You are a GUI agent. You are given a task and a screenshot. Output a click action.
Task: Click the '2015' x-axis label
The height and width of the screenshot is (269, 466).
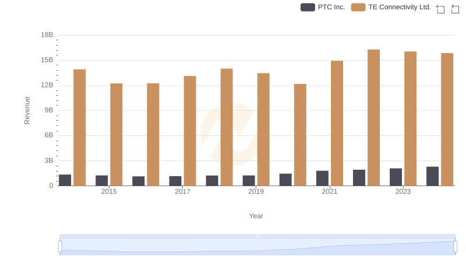(x=109, y=191)
